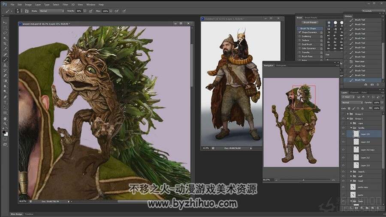This screenshot has height=217, width=386.
Task: Open the File menu
Action: coord(12,4)
